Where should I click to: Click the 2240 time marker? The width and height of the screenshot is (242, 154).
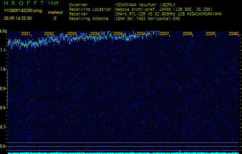pos(234,33)
